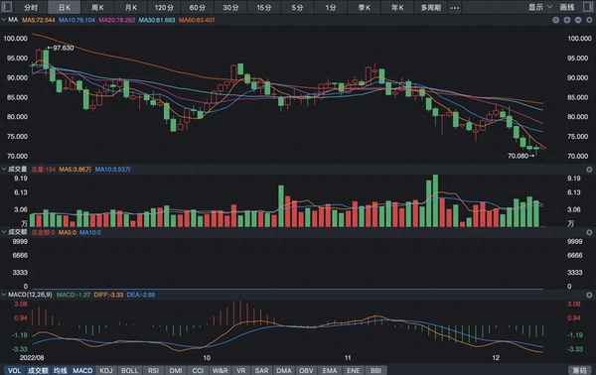596x375 pixels.
Task: Open the more periods ellipsis icon
Action: [x=455, y=7]
